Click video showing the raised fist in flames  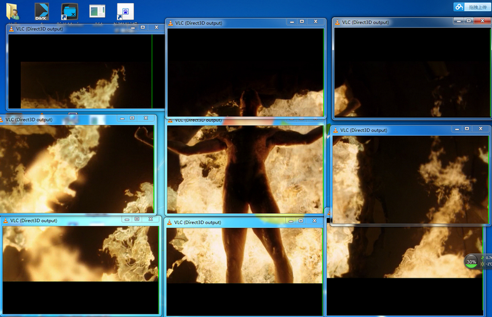click(x=77, y=169)
